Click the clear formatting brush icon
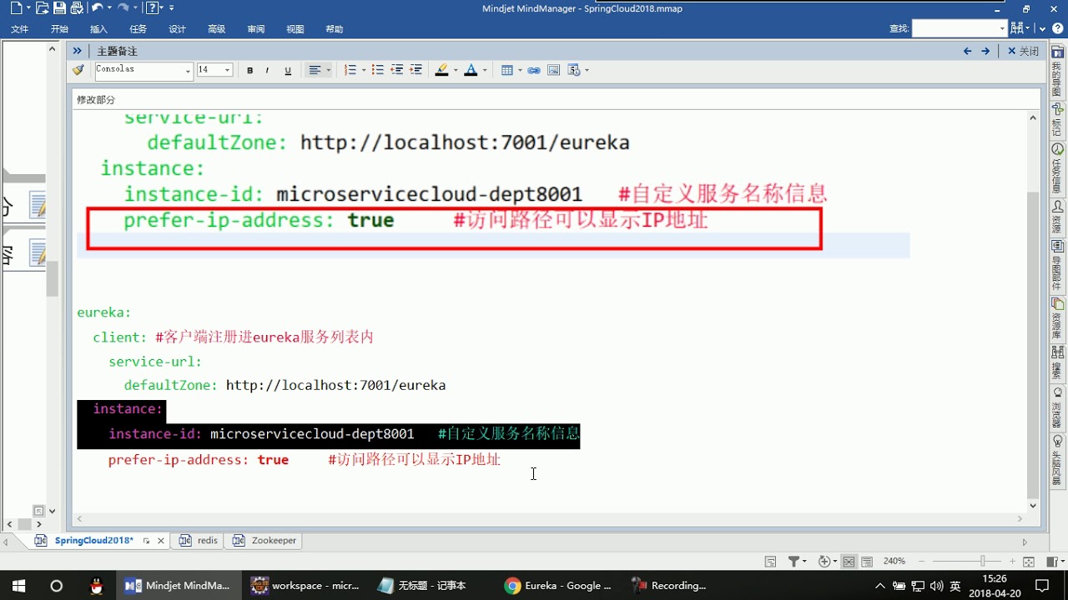The width and height of the screenshot is (1068, 600). (x=78, y=70)
